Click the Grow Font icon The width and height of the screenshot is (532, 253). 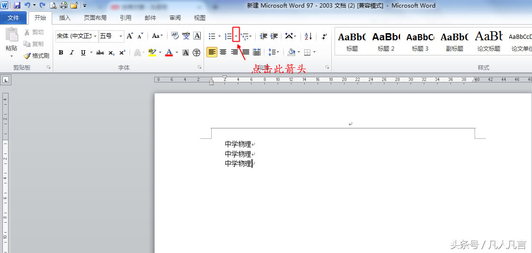click(x=130, y=36)
